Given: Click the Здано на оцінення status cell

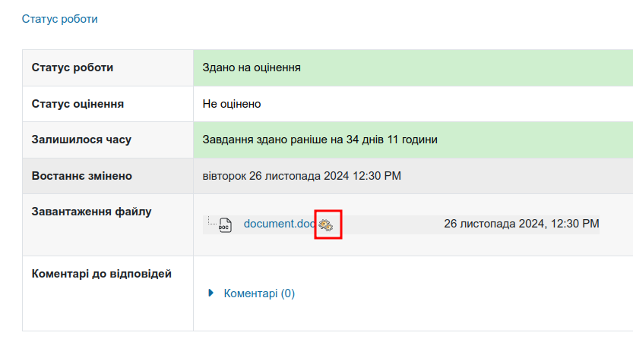Looking at the screenshot, I should pyautogui.click(x=252, y=67).
